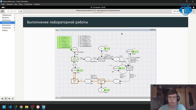This screenshot has width=196, height=110.
Task: Select highlighted outline entry Выполнение page 4
Action: point(8,23)
